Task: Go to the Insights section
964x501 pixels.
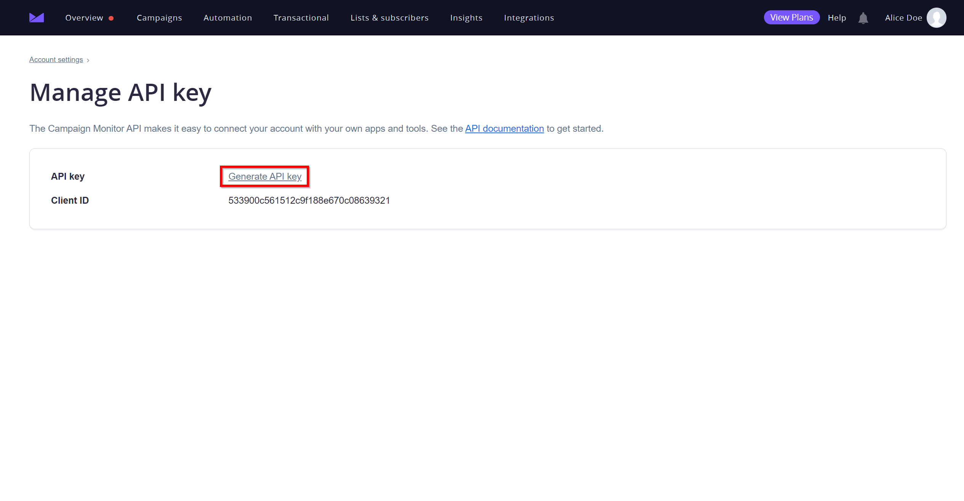Action: [466, 18]
